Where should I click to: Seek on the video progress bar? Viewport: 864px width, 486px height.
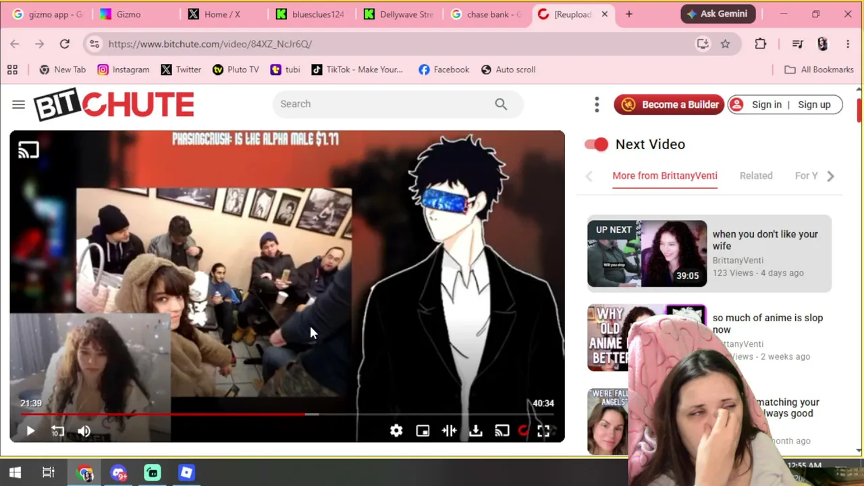click(x=287, y=414)
